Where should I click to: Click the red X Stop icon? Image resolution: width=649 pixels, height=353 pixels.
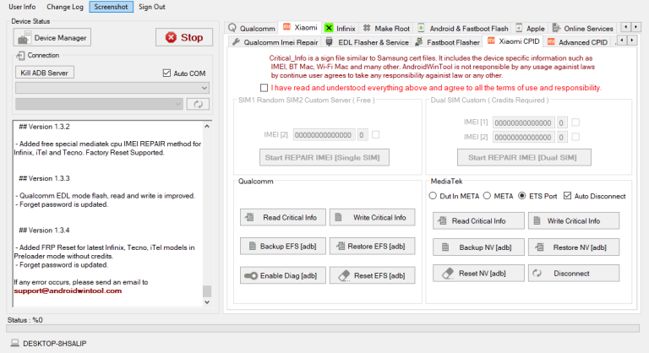(171, 38)
